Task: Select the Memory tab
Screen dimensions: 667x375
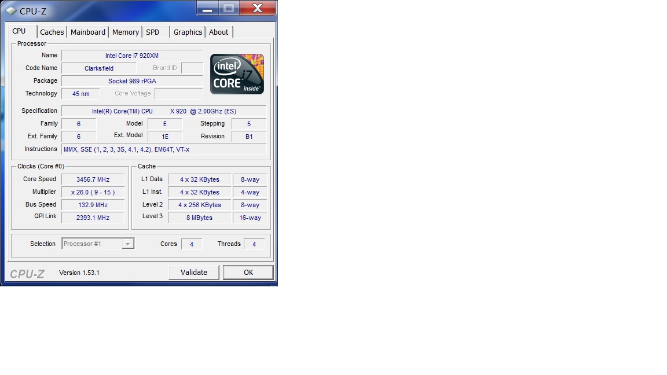Action: (x=126, y=32)
